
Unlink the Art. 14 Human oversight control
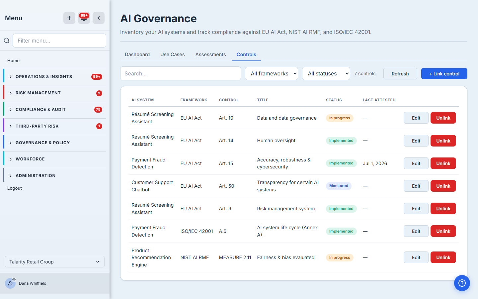[443, 141]
